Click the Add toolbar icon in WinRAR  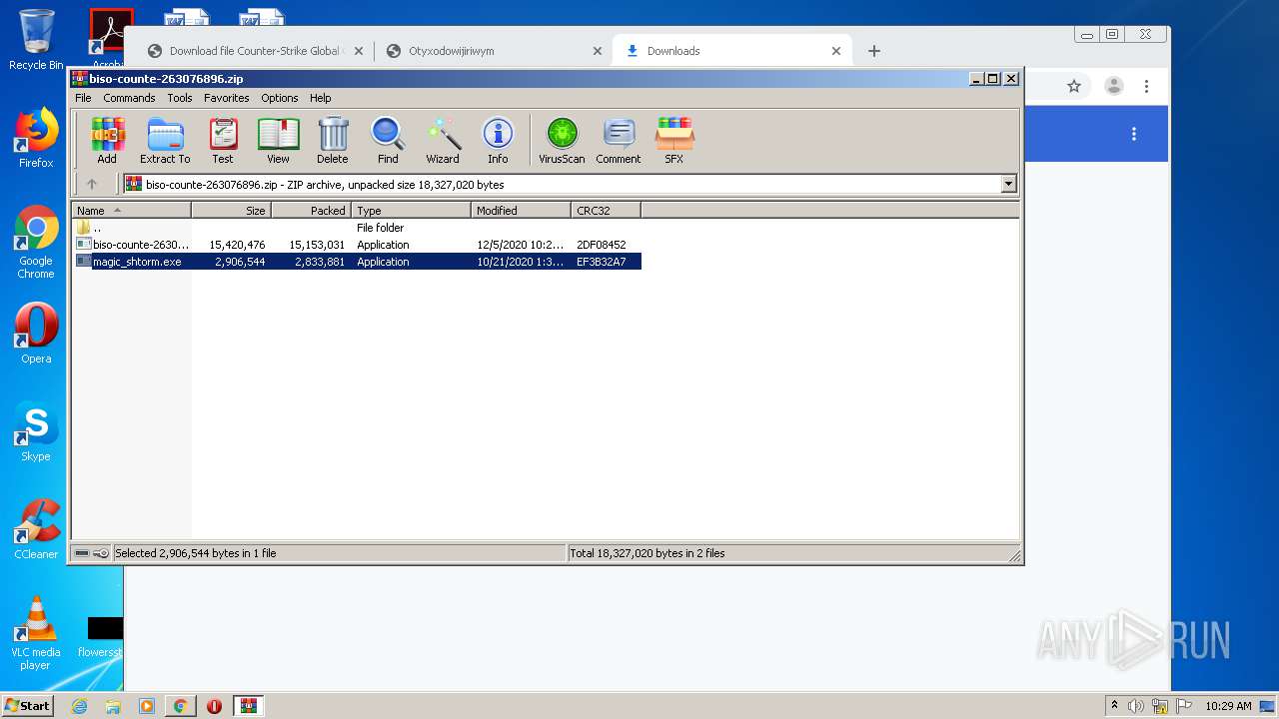point(107,140)
